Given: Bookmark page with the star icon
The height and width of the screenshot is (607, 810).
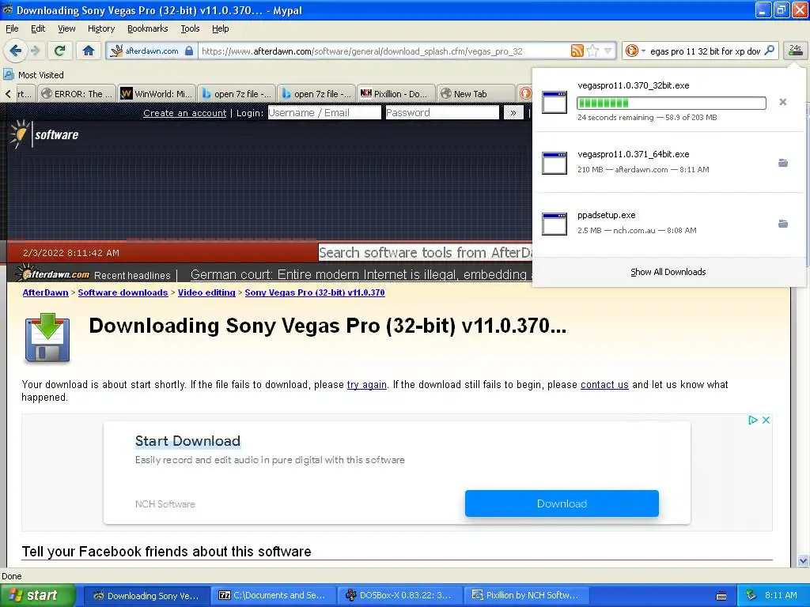Looking at the screenshot, I should click(593, 51).
